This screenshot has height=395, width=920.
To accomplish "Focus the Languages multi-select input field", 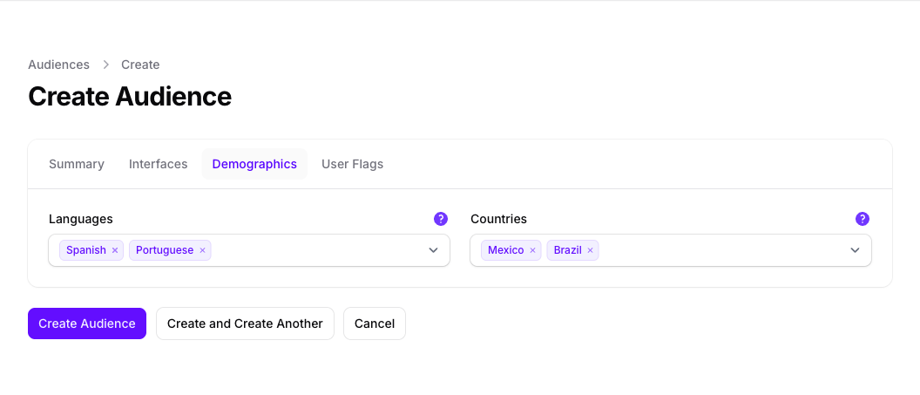I will (249, 250).
